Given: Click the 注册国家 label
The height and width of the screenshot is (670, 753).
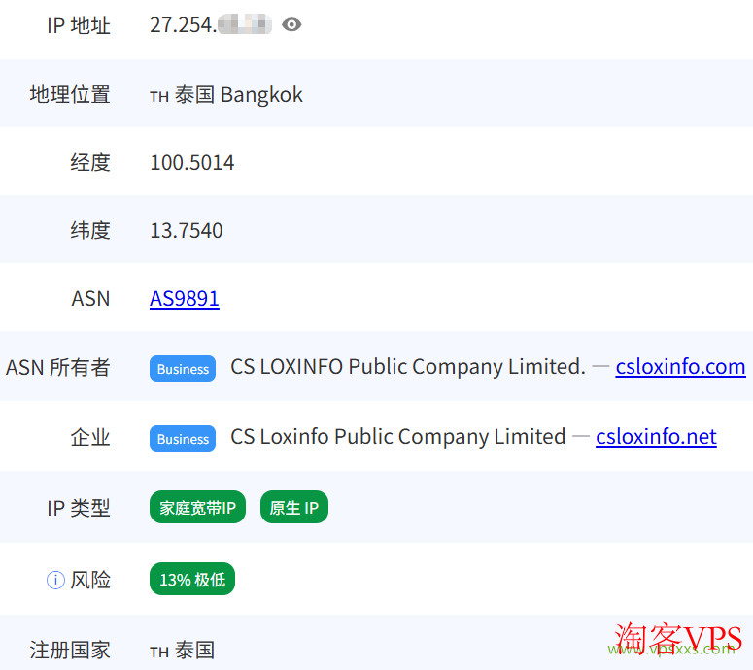Looking at the screenshot, I should (x=70, y=651).
